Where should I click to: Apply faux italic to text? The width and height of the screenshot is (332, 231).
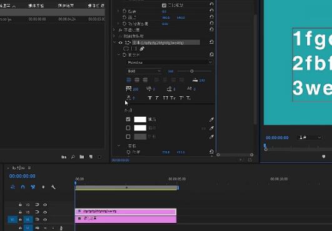pos(157,98)
